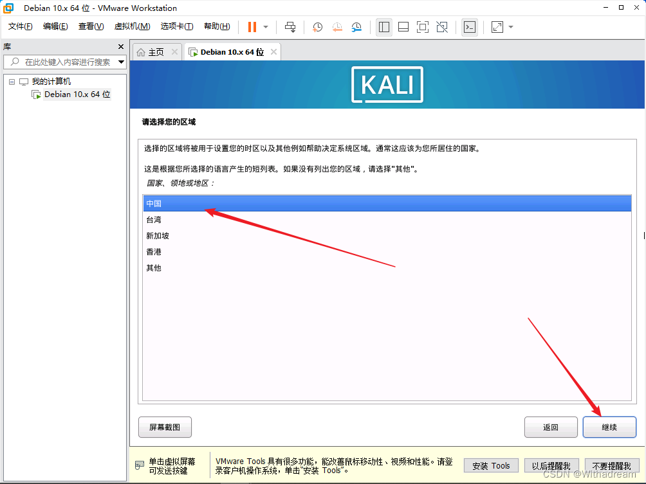Close the Debian 10.x 64 位 tab
Viewport: 646px width, 484px height.
(273, 52)
